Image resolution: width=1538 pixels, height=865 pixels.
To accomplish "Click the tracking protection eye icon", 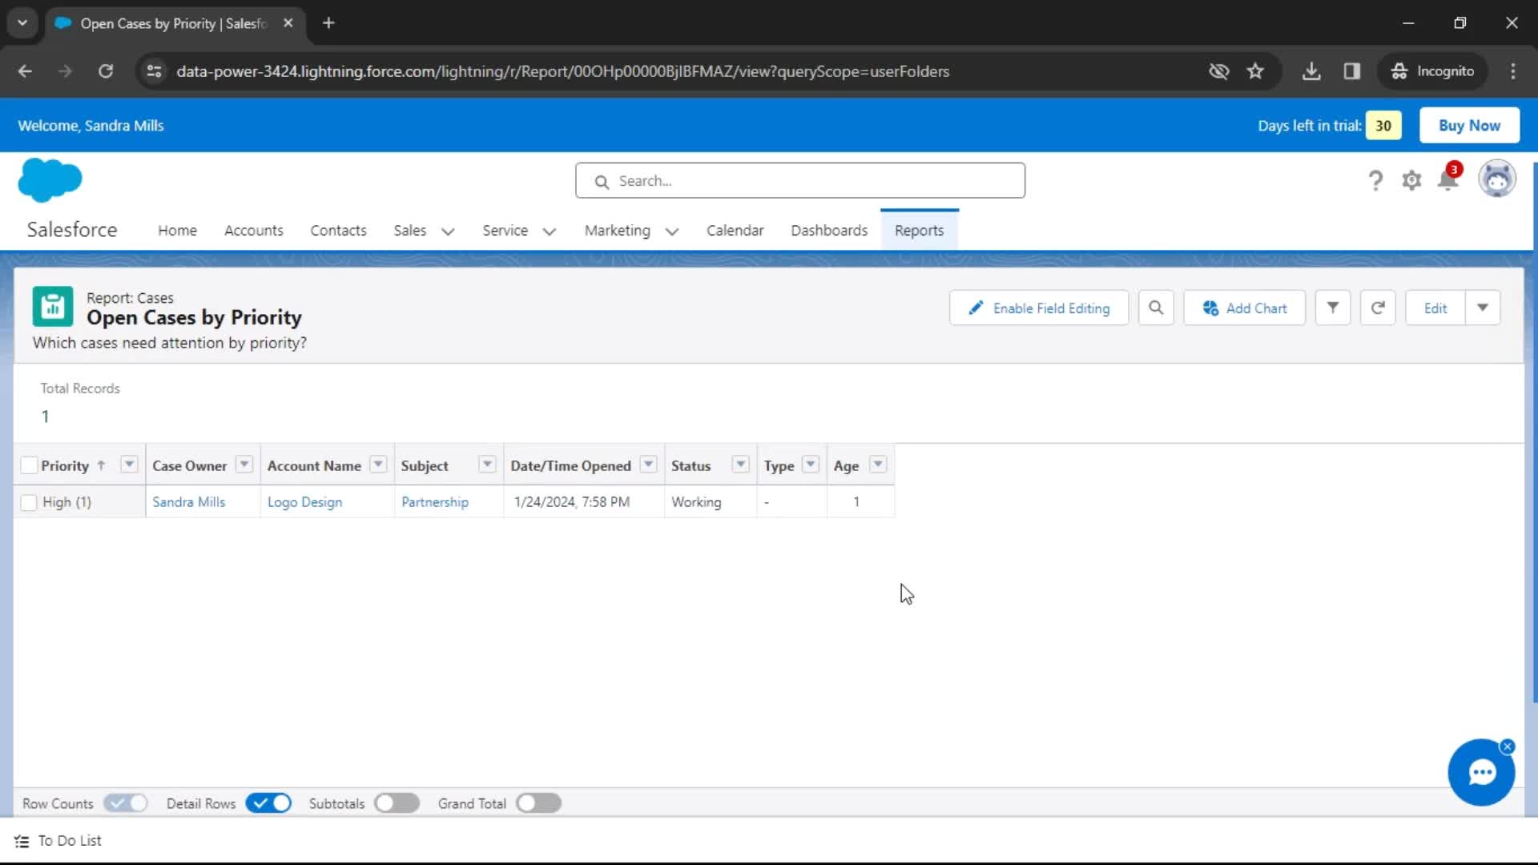I will point(1218,71).
